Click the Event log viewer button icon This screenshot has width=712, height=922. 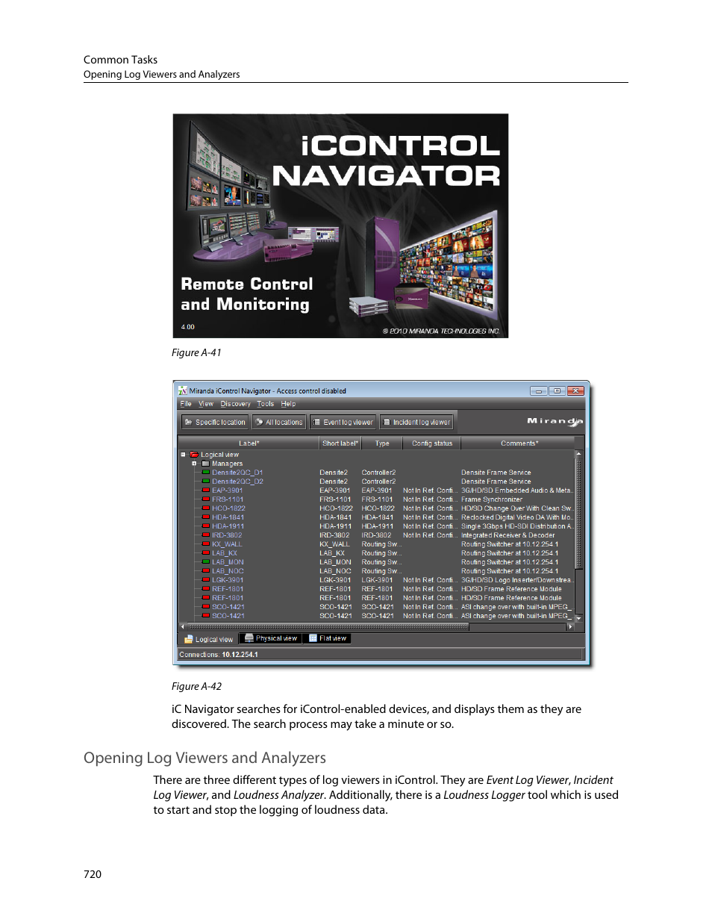coord(316,423)
